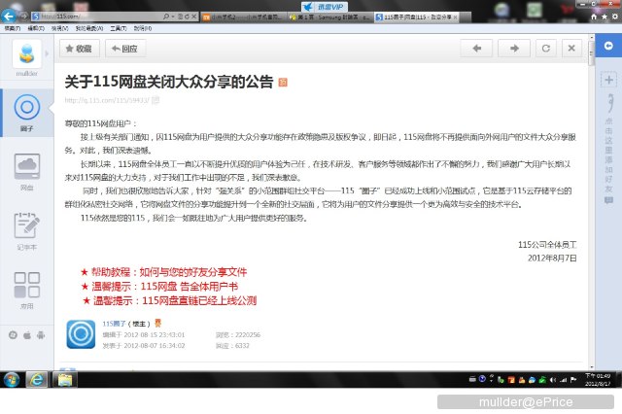Open the 工具 menu
This screenshot has height=414, width=622.
(x=119, y=28)
